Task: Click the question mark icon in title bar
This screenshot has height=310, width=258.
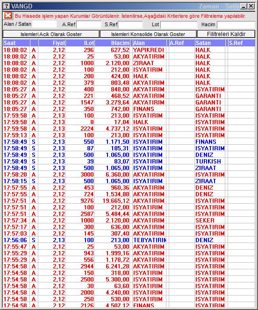Action: pos(7,6)
